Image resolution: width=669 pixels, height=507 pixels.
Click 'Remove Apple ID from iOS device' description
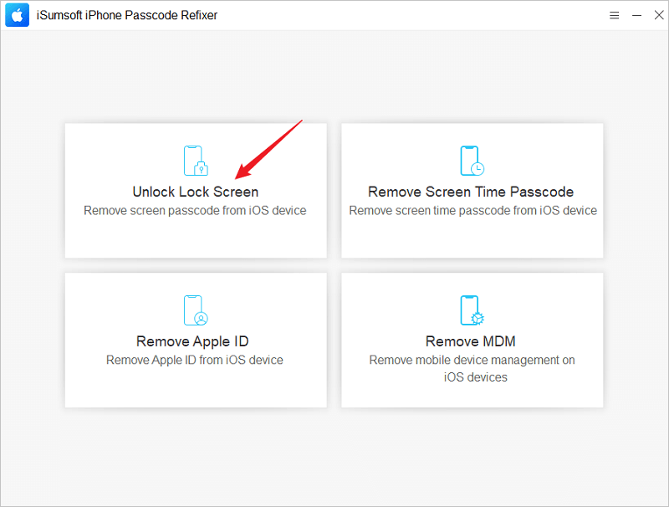(195, 361)
